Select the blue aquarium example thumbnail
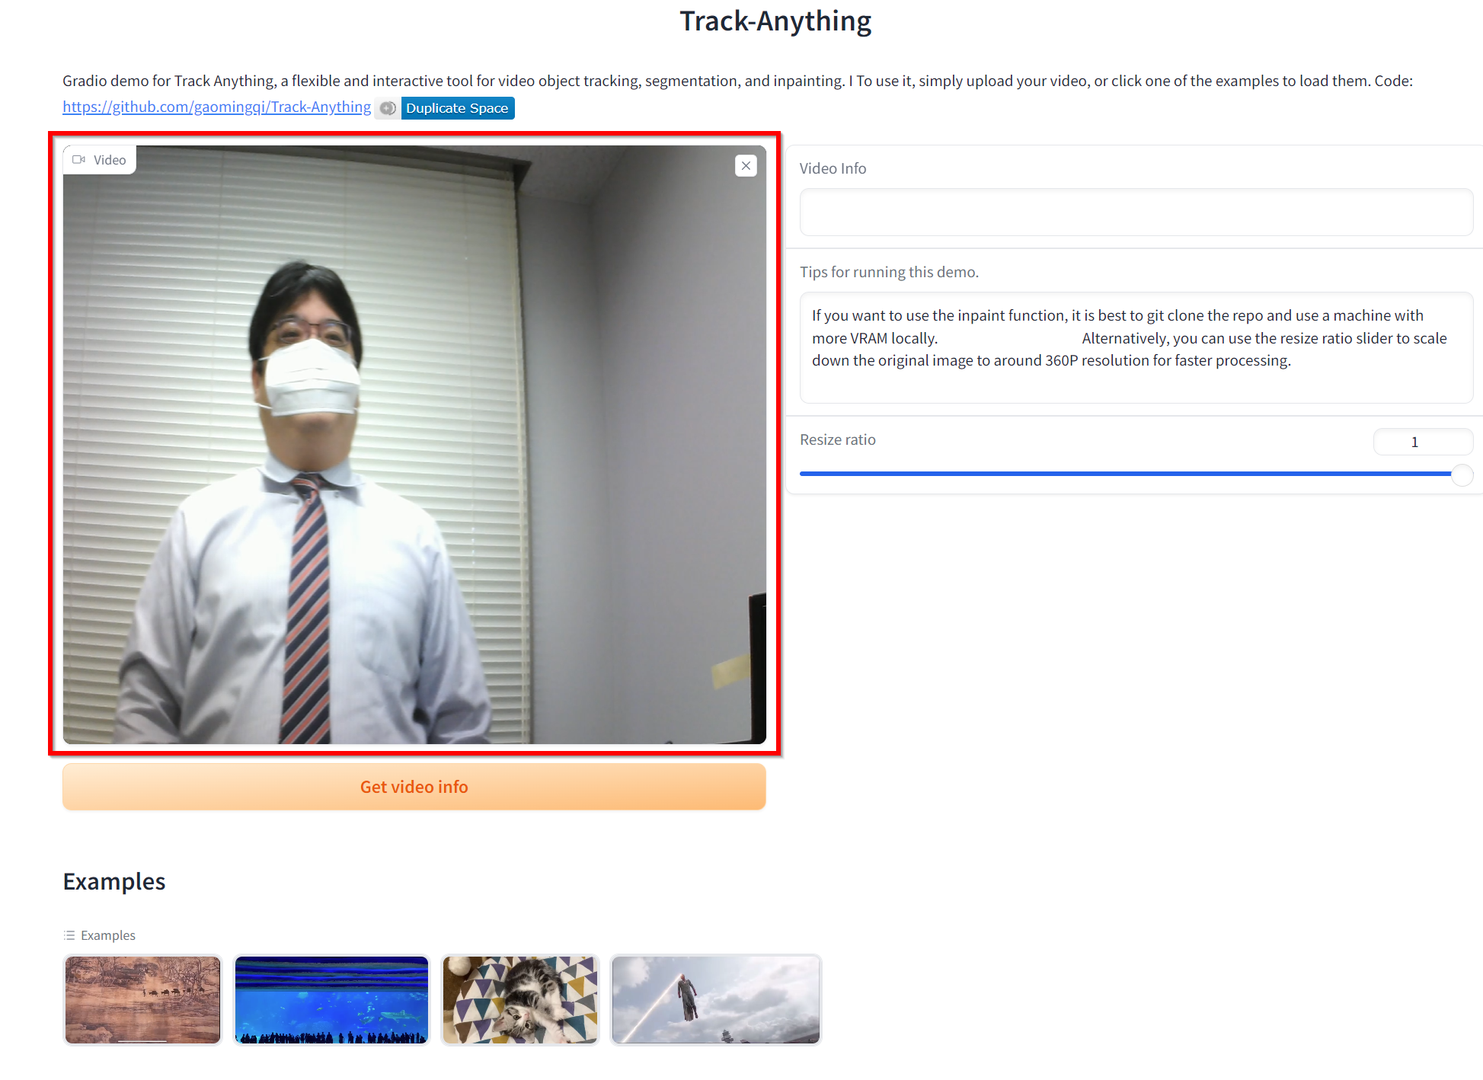Screen dimensions: 1483x1080 coord(331,999)
